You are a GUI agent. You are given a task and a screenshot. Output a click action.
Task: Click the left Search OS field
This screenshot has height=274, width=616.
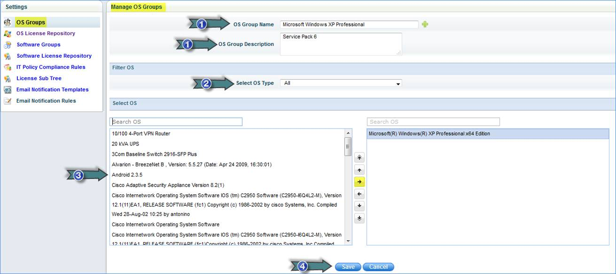click(176, 122)
